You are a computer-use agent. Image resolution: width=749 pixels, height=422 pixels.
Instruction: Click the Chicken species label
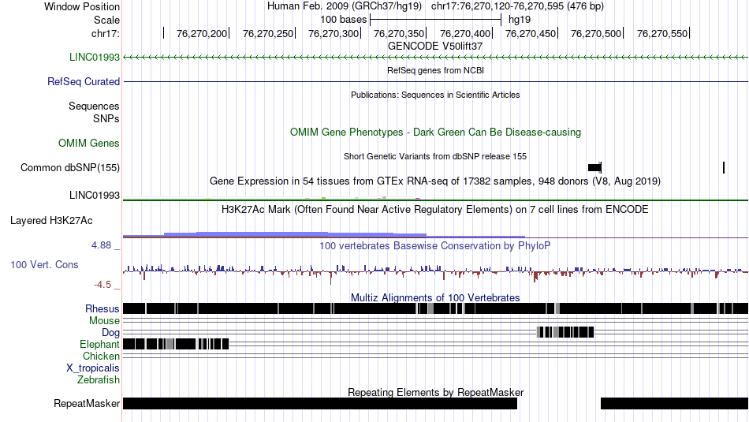(101, 356)
